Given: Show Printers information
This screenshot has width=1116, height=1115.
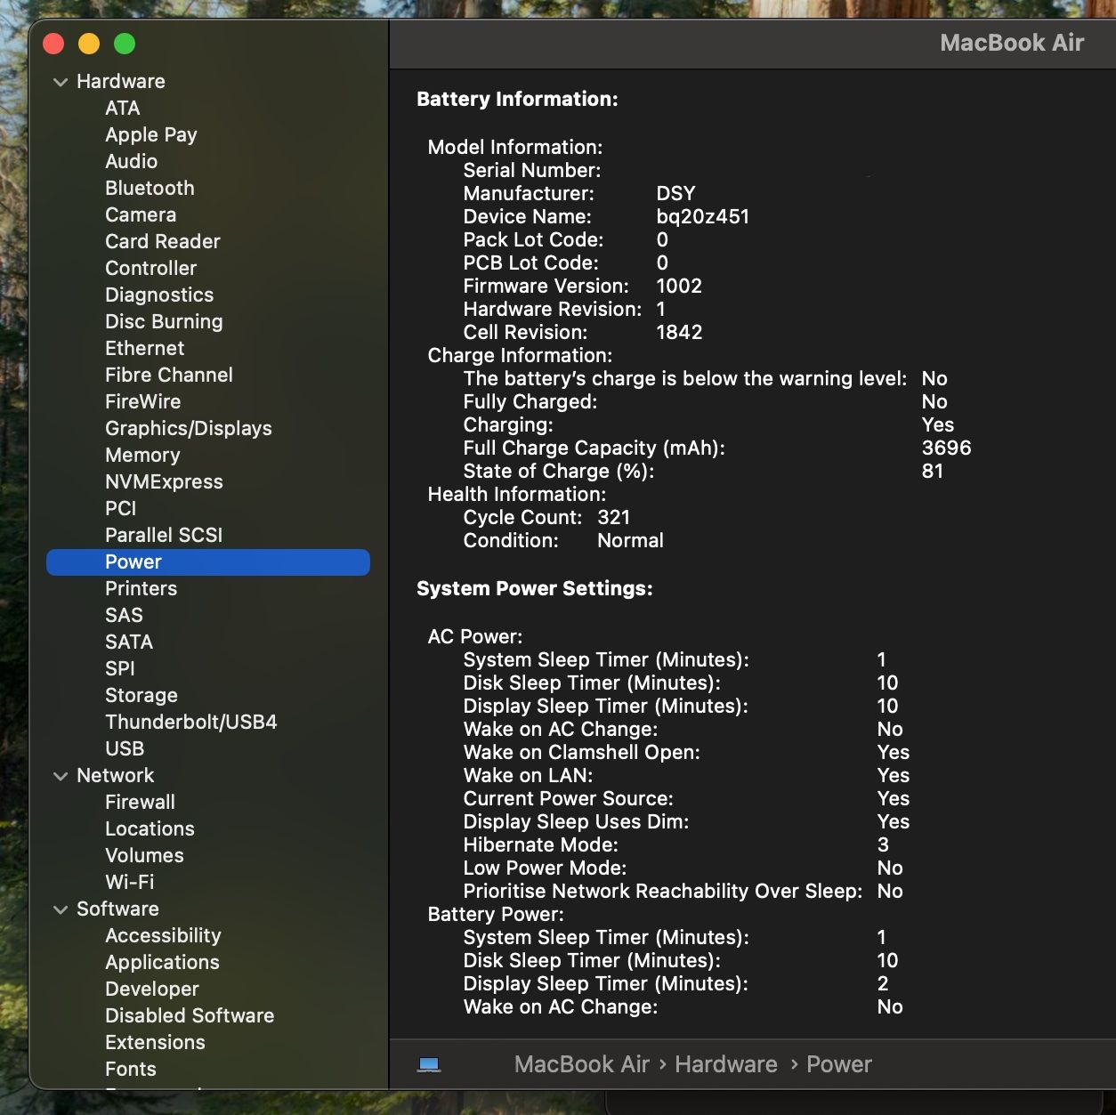Looking at the screenshot, I should pyautogui.click(x=142, y=589).
